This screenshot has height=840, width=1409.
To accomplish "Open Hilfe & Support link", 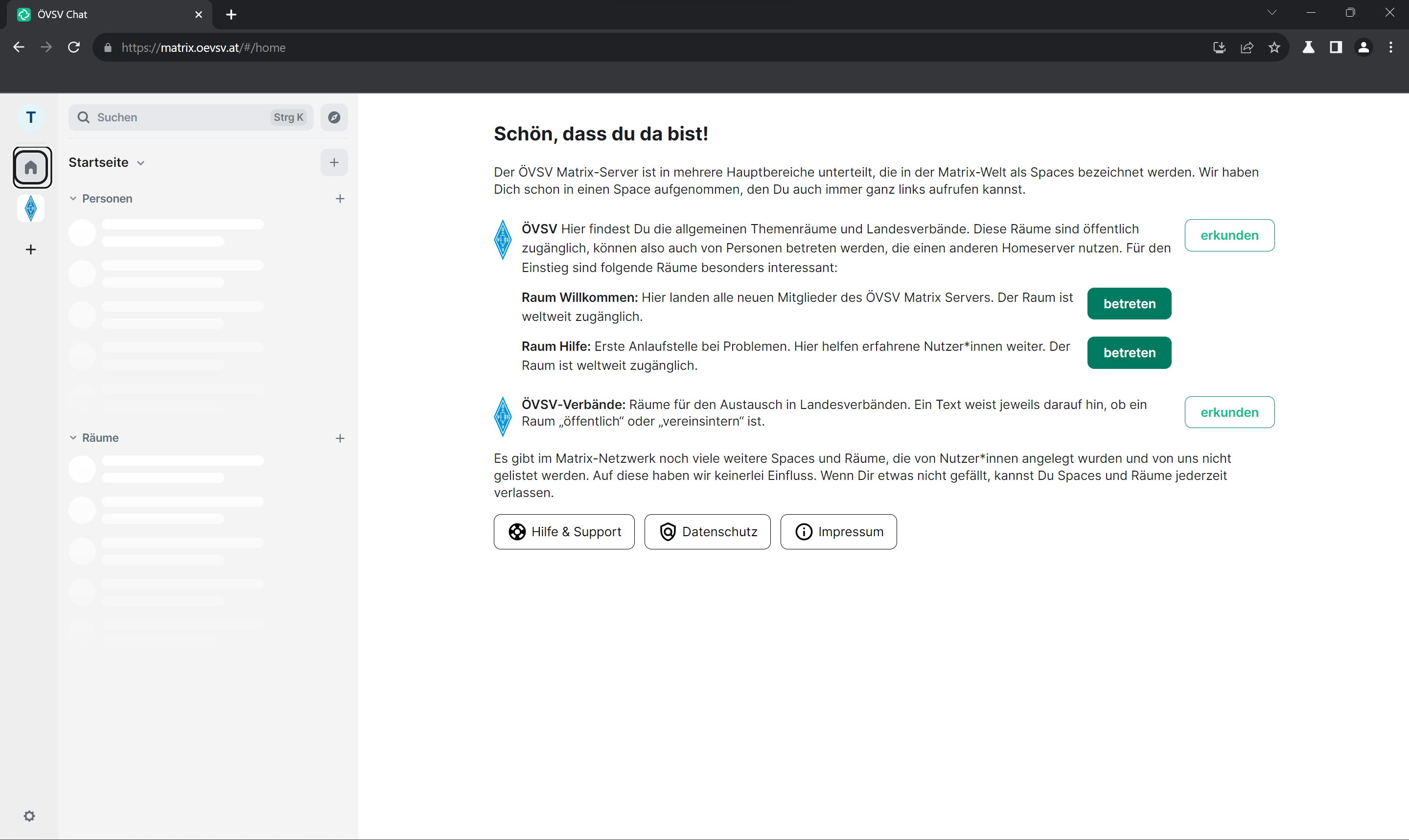I will (564, 531).
